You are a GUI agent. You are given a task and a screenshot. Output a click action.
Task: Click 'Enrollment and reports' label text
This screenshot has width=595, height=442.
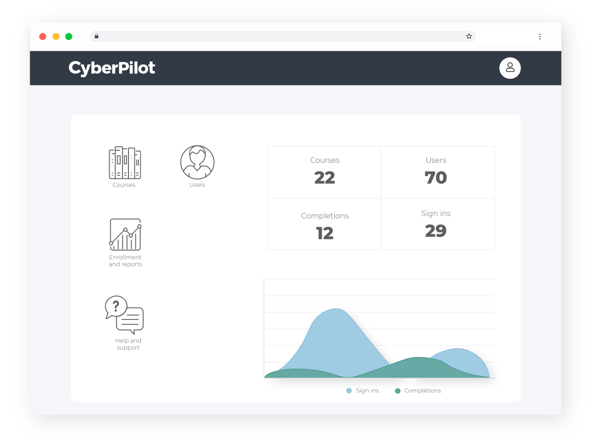(x=125, y=261)
